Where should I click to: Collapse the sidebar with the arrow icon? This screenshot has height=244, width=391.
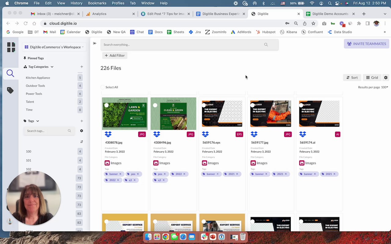coord(95,43)
